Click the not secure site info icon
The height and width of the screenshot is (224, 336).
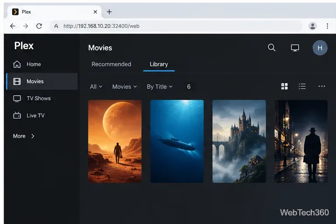pos(56,26)
